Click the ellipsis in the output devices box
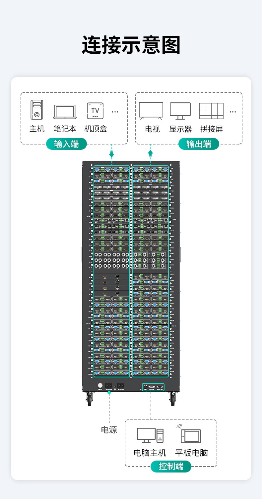Image resolution: width=262 pixels, height=499 pixels. tap(233, 112)
